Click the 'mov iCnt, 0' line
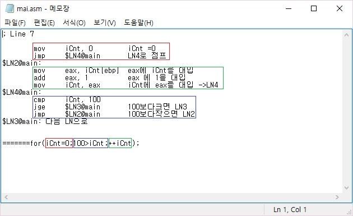Screen dimensions: 353x216 pyautogui.click(x=63, y=48)
